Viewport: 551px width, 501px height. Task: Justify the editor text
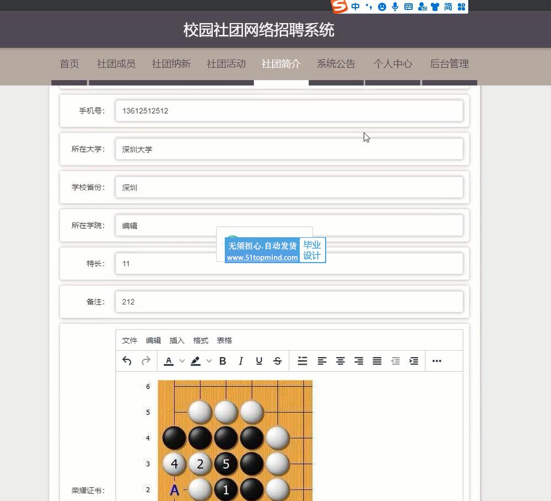tap(377, 361)
